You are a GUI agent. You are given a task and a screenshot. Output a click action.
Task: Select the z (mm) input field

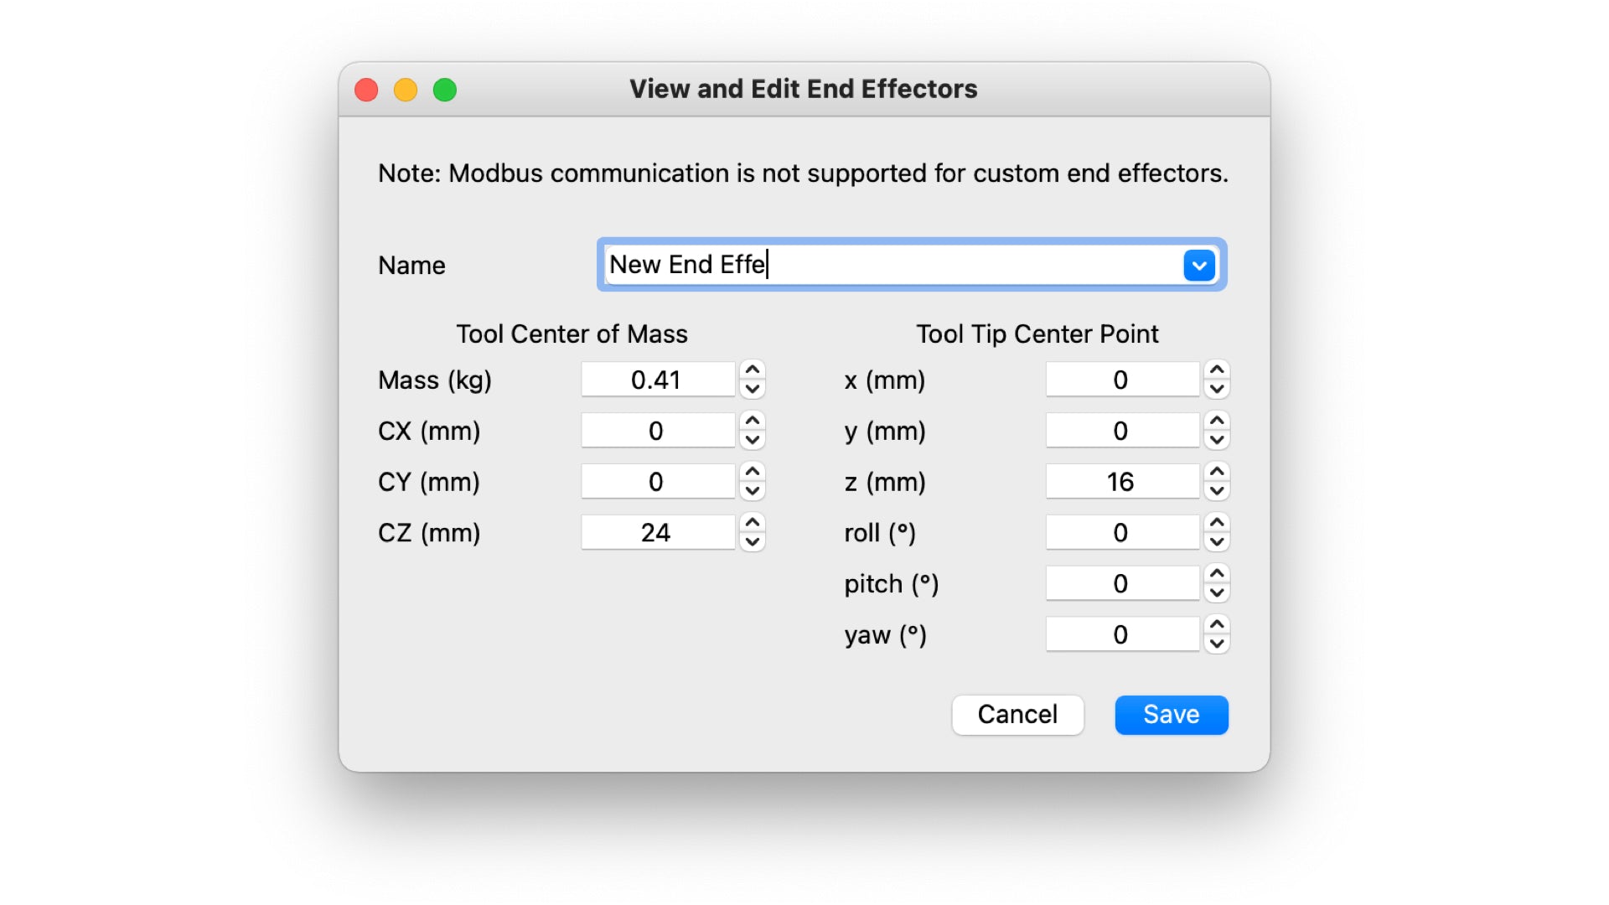(x=1122, y=482)
